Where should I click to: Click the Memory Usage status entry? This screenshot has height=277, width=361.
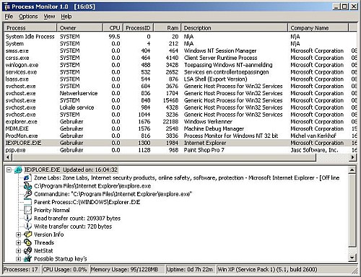[x=127, y=270]
